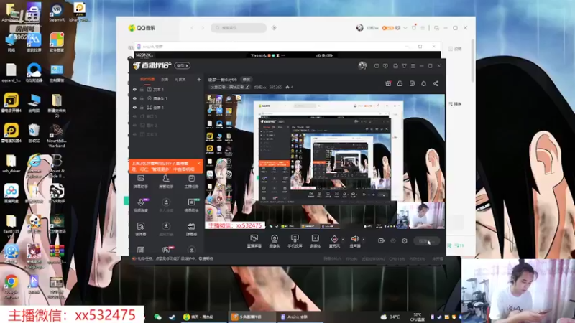Open the 34°C weather widget on taskbar
The image size is (575, 323).
tap(390, 317)
